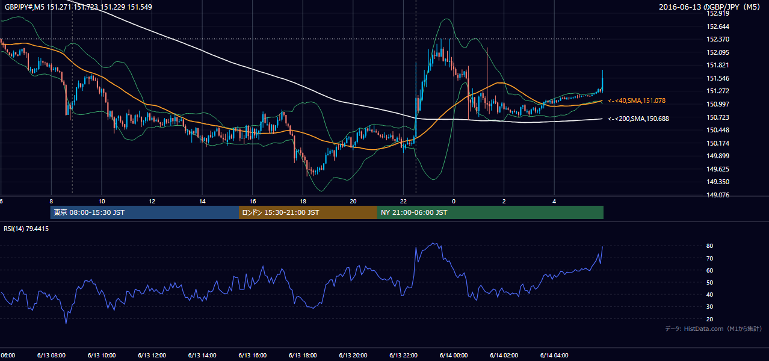
Task: Click price axis value 151.821
Action: click(x=717, y=65)
